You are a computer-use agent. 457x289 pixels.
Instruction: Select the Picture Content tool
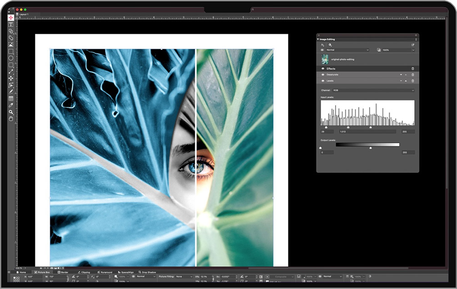[x=11, y=45]
